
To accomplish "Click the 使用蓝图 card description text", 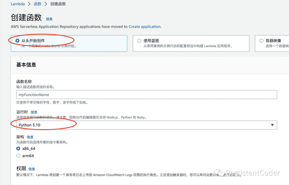I will pyautogui.click(x=188, y=46).
